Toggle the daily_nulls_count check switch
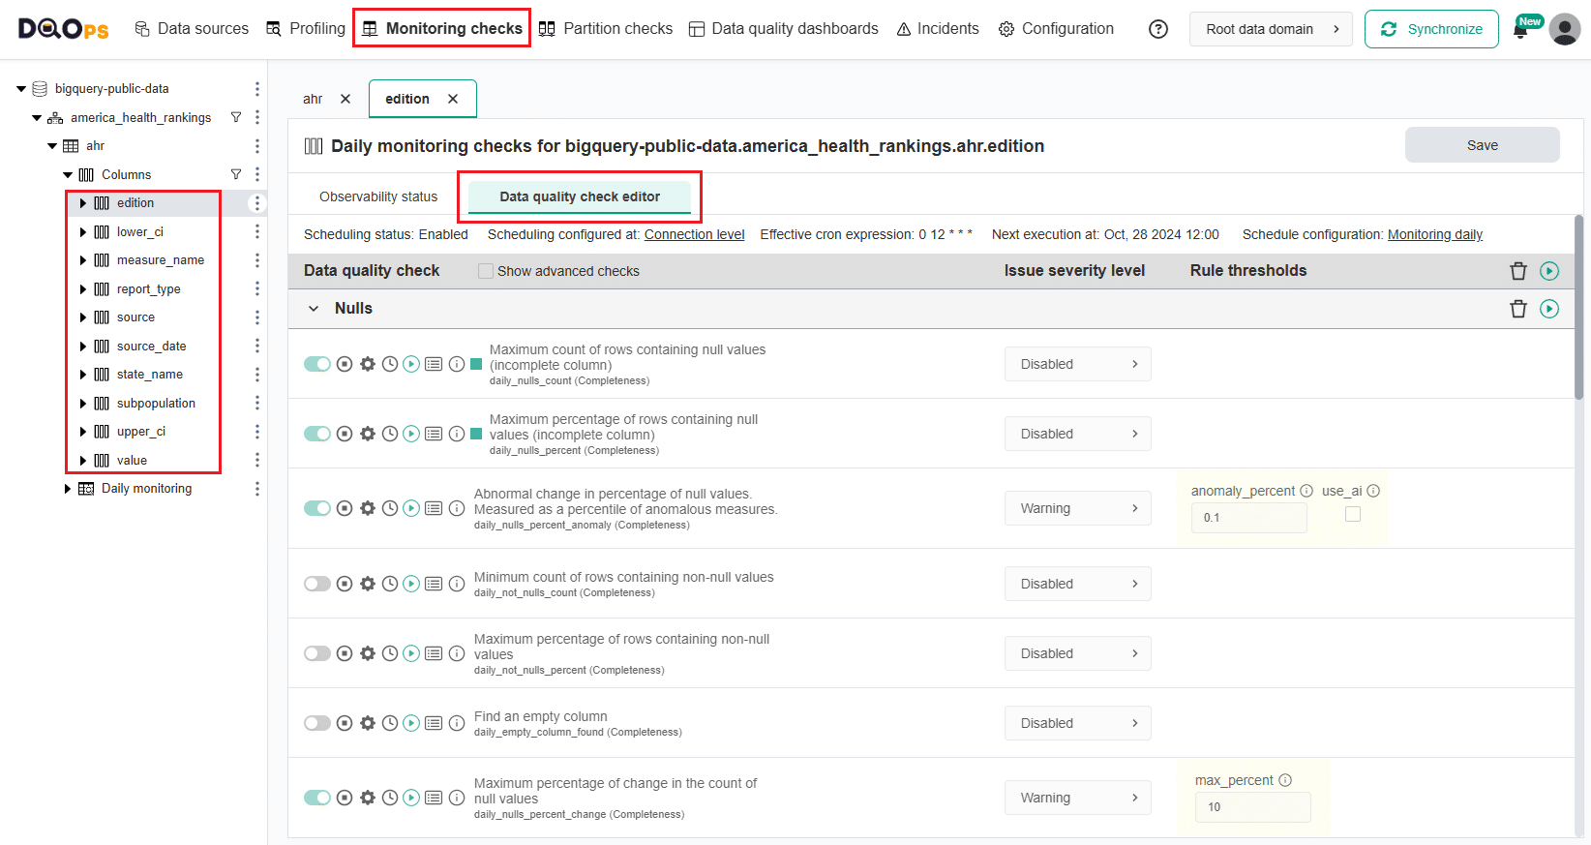Image resolution: width=1591 pixels, height=845 pixels. [x=317, y=364]
